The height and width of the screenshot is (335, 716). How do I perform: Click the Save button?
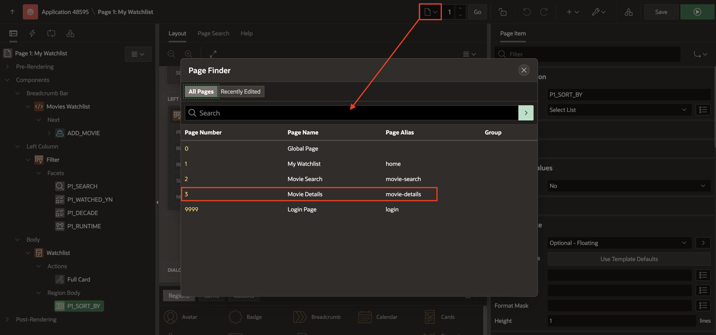661,12
